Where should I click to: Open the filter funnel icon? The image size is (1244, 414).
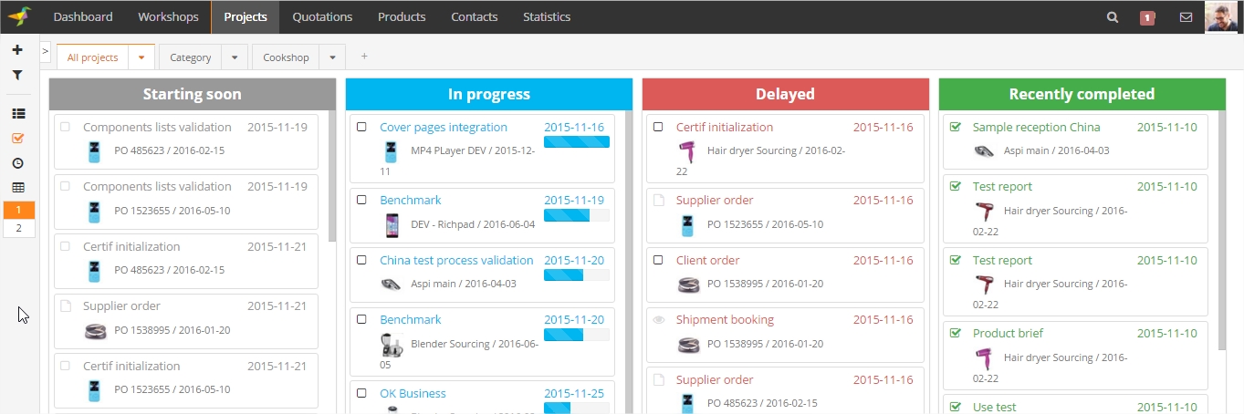[x=17, y=76]
